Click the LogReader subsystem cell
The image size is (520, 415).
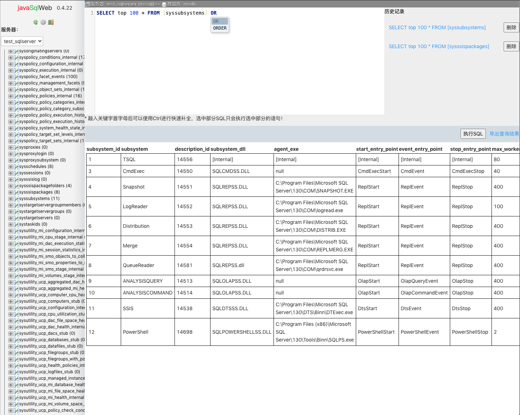coord(147,206)
